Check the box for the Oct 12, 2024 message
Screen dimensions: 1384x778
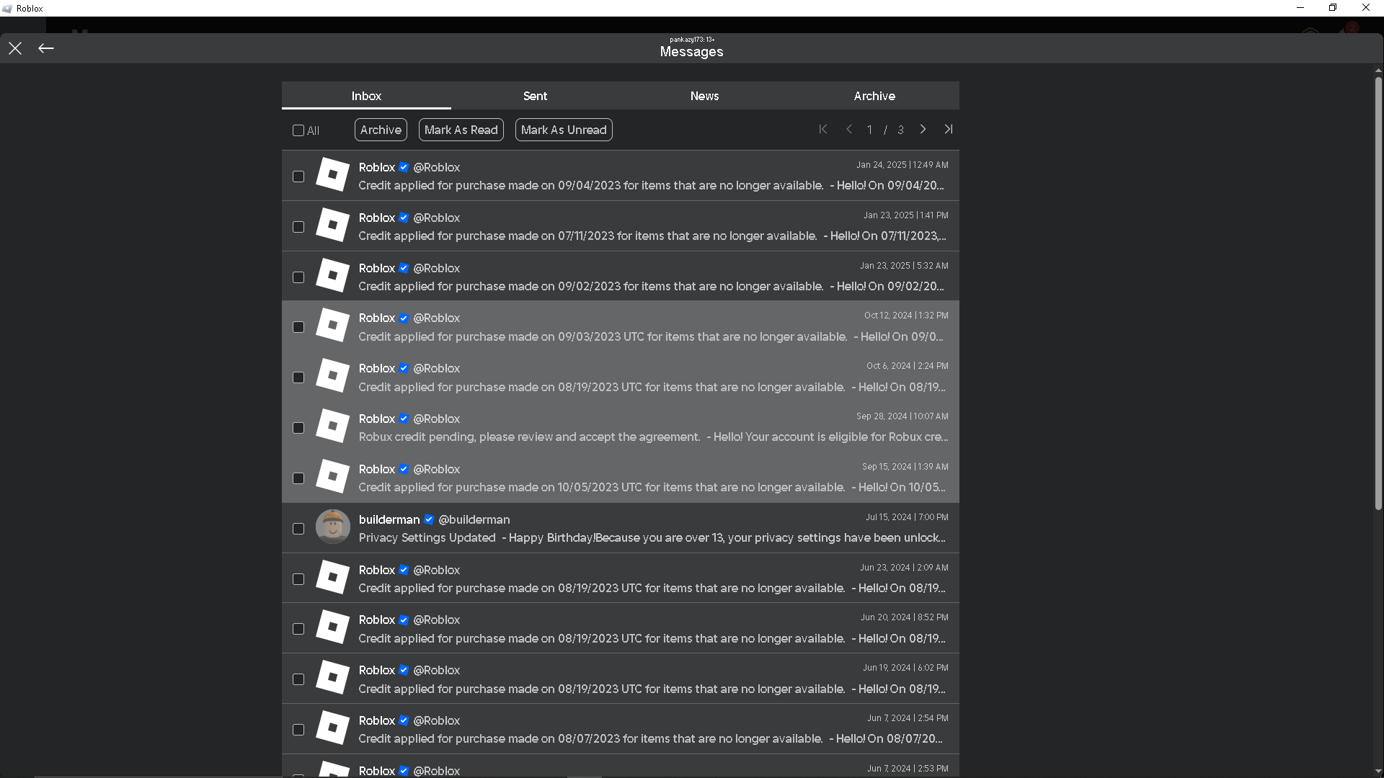tap(298, 327)
